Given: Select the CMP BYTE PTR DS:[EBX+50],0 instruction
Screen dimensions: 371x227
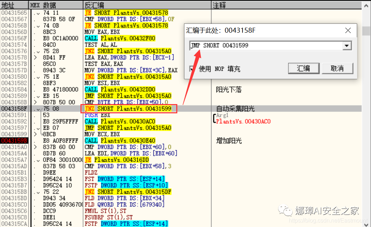Looking at the screenshot, I should pyautogui.click(x=126, y=102).
